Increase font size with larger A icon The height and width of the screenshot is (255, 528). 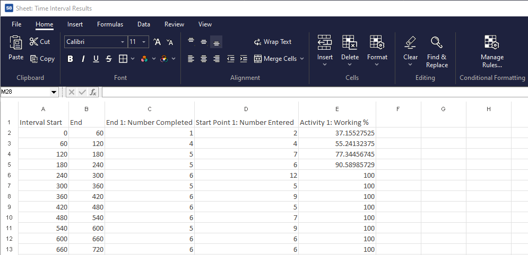[x=157, y=42]
